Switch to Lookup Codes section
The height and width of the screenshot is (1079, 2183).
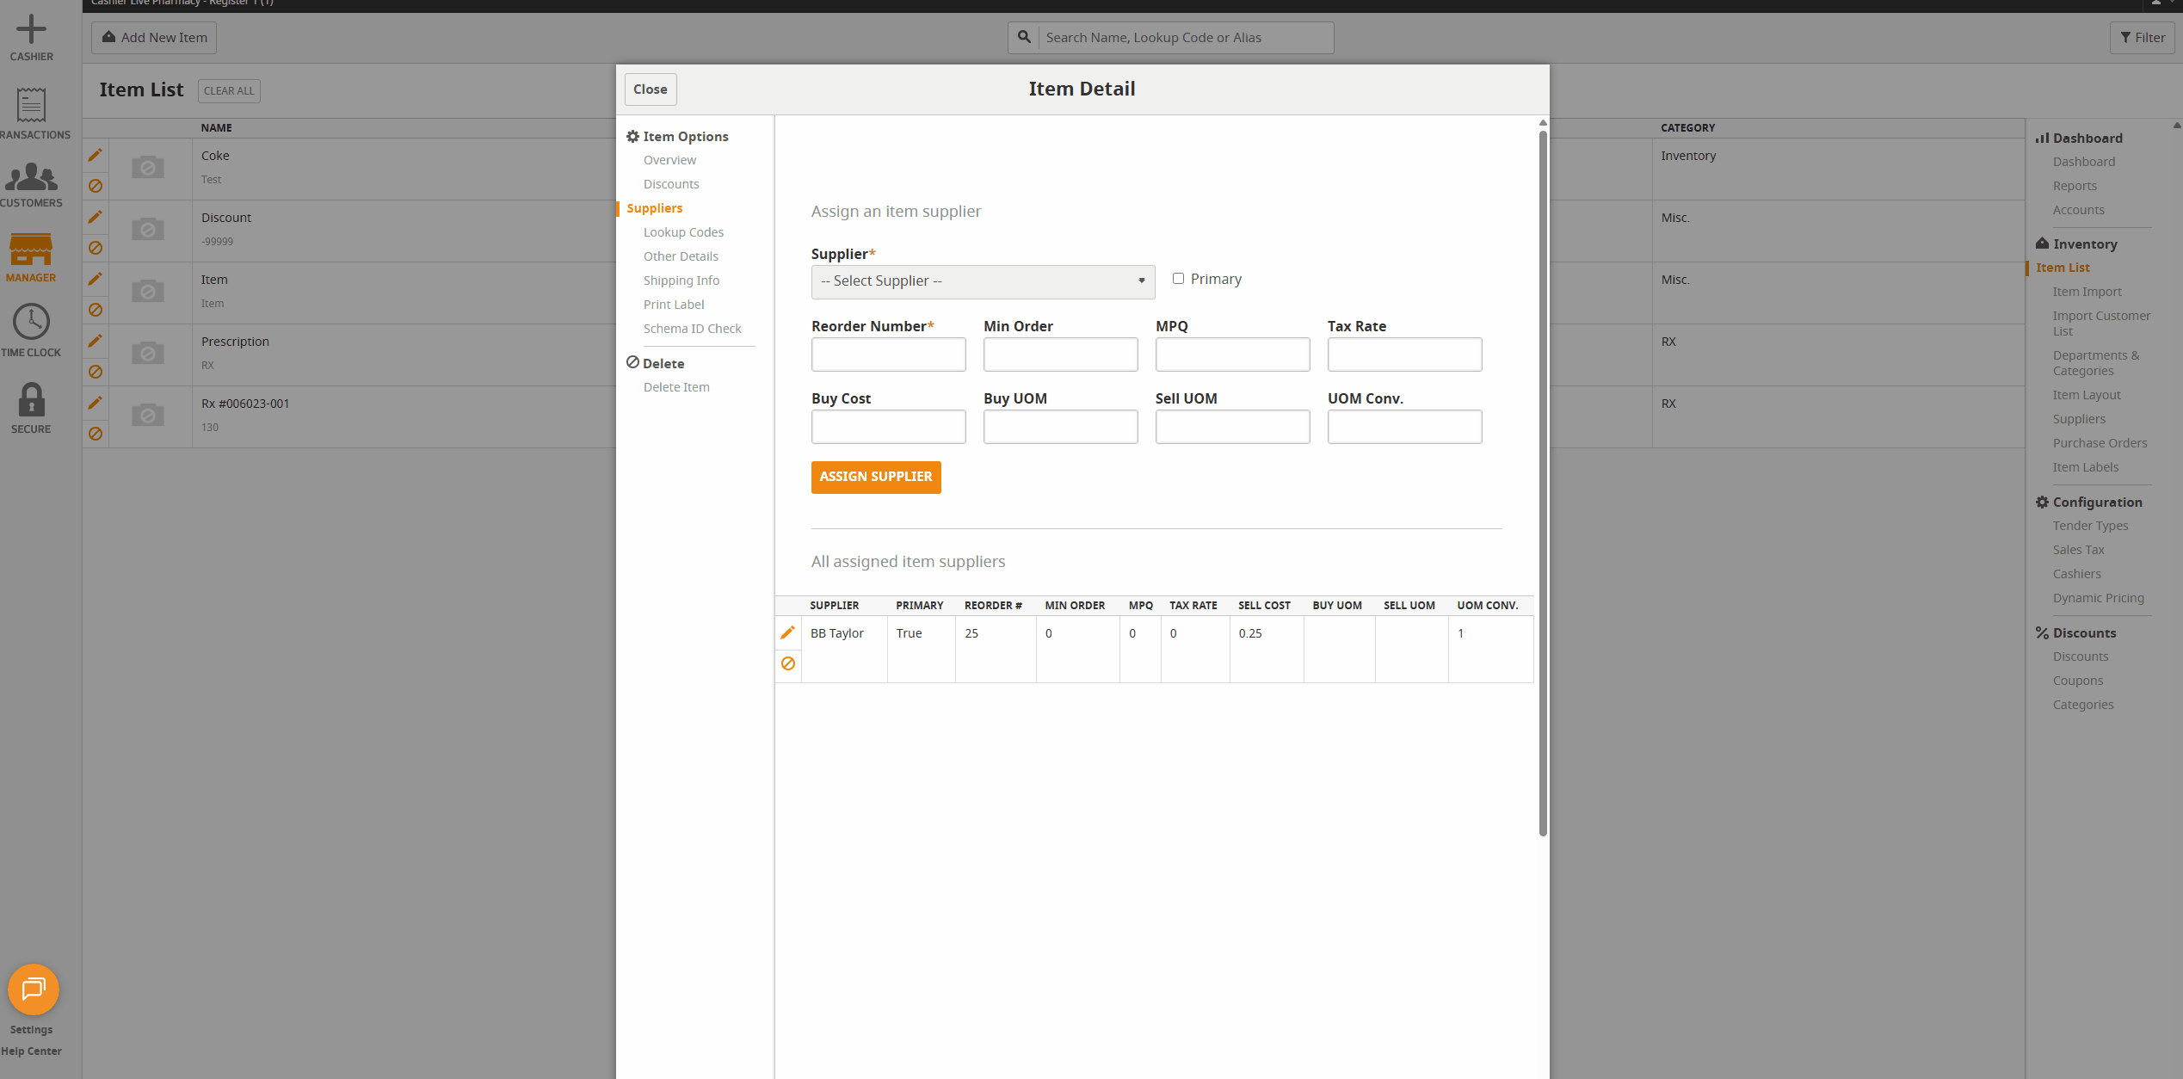tap(683, 232)
